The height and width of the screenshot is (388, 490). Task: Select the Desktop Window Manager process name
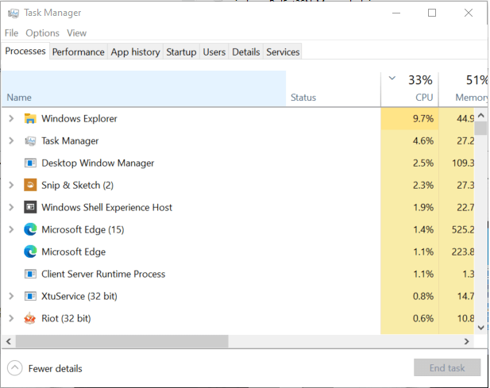(98, 163)
